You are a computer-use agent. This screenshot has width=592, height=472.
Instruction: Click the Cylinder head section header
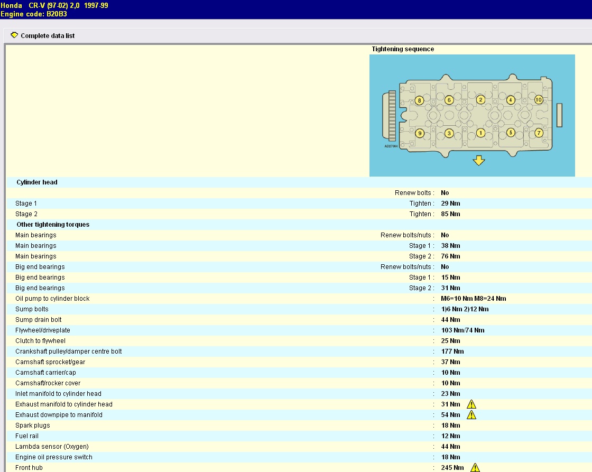click(x=37, y=182)
